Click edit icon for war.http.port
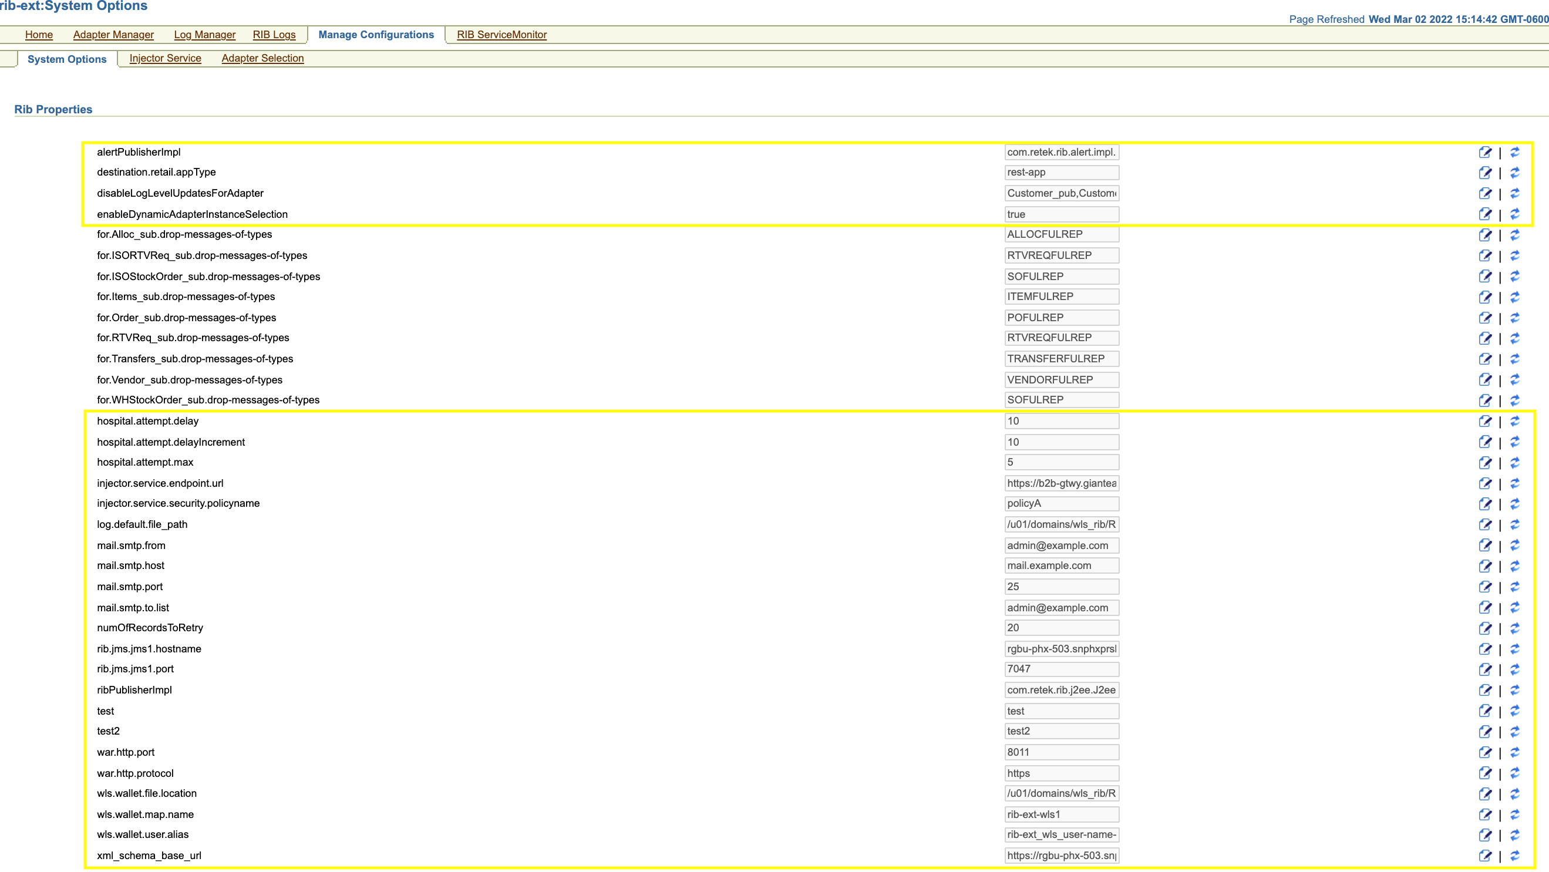 click(1484, 752)
